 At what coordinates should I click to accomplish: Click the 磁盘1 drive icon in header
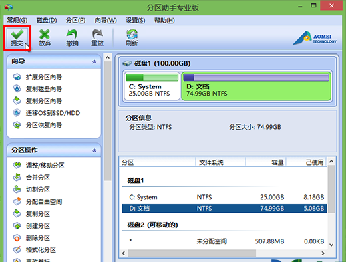(127, 63)
